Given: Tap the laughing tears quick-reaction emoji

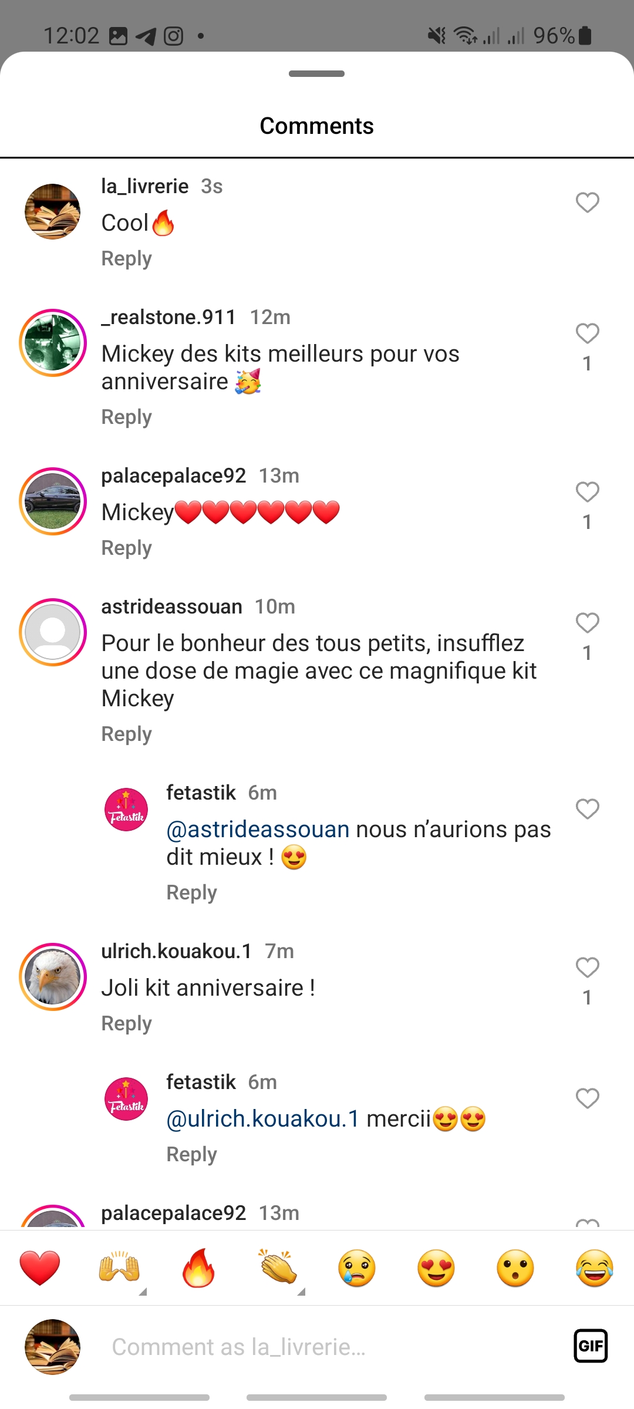Looking at the screenshot, I should [x=594, y=1268].
